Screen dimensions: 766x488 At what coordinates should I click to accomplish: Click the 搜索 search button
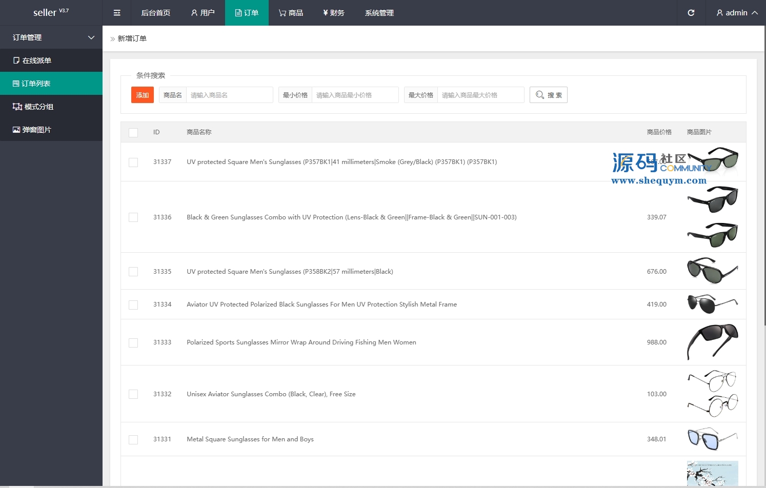click(x=549, y=95)
